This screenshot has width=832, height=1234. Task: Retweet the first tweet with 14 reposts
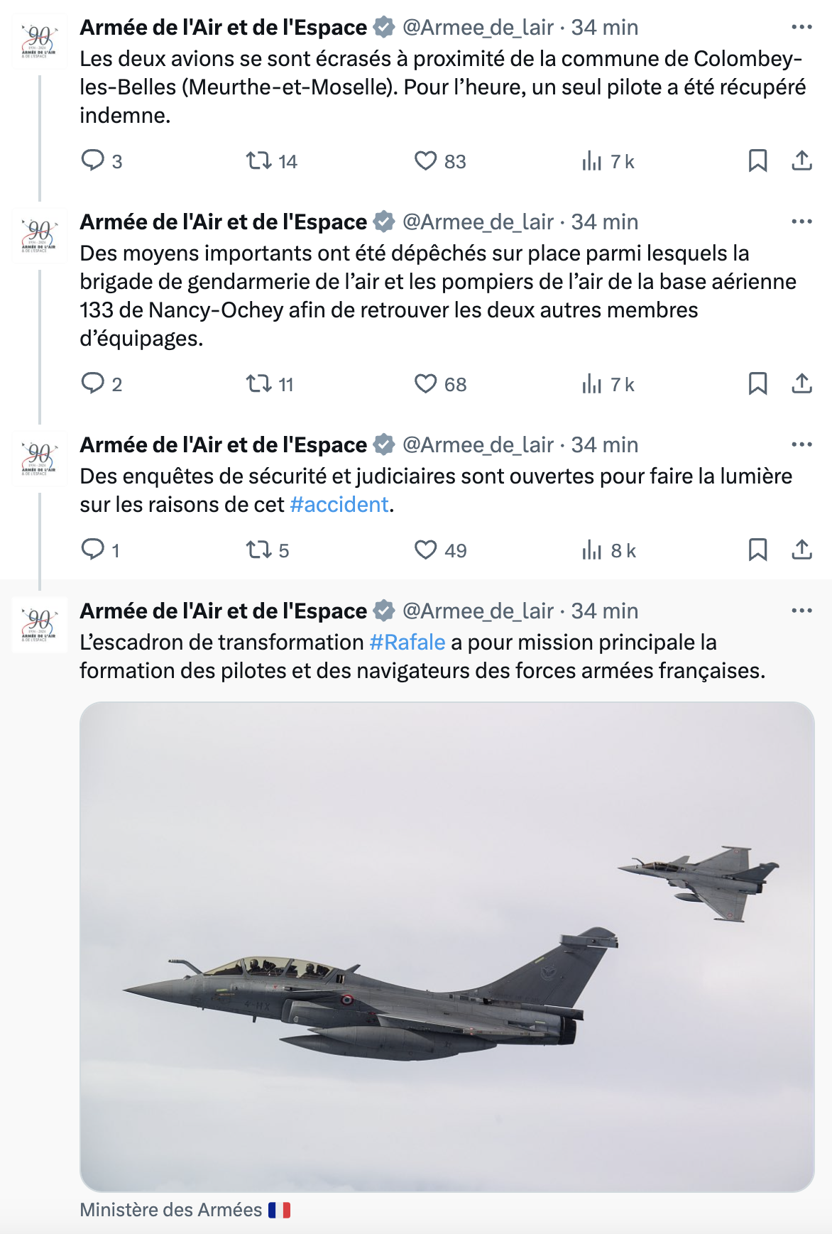tap(259, 160)
